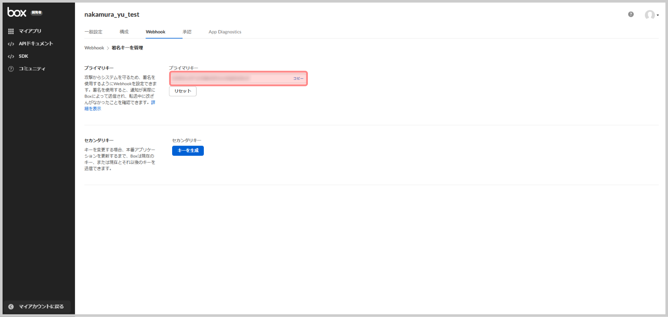This screenshot has height=317, width=668.
Task: Click the bold プライマリキー section heading
Action: click(99, 68)
